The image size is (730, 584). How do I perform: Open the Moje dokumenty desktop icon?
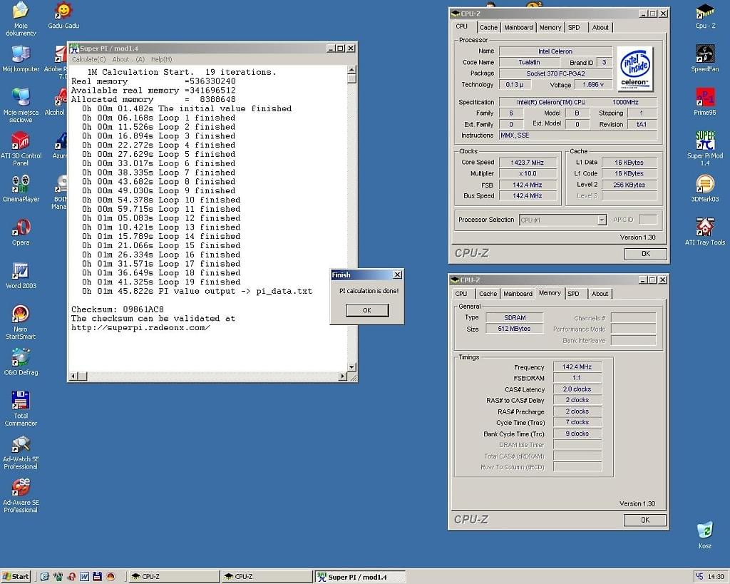pyautogui.click(x=21, y=19)
